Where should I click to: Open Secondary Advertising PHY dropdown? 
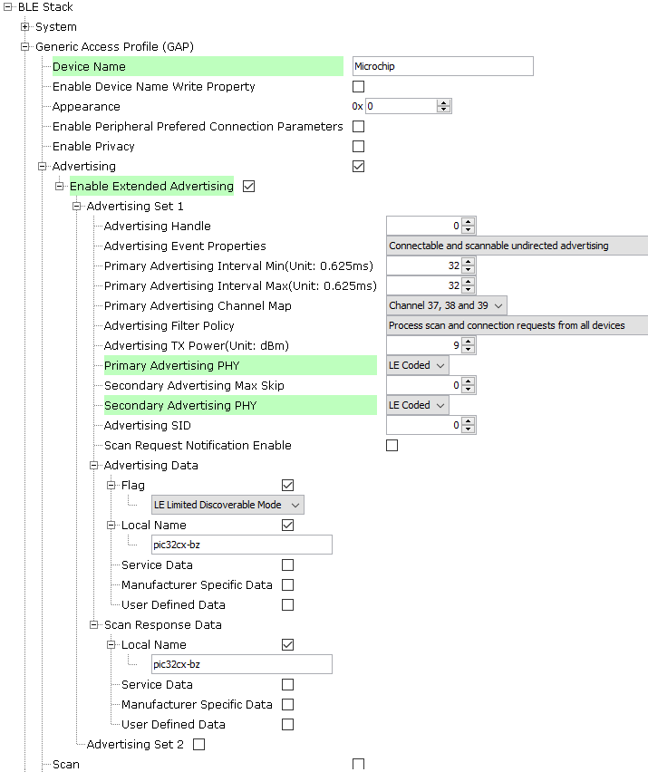click(x=417, y=405)
